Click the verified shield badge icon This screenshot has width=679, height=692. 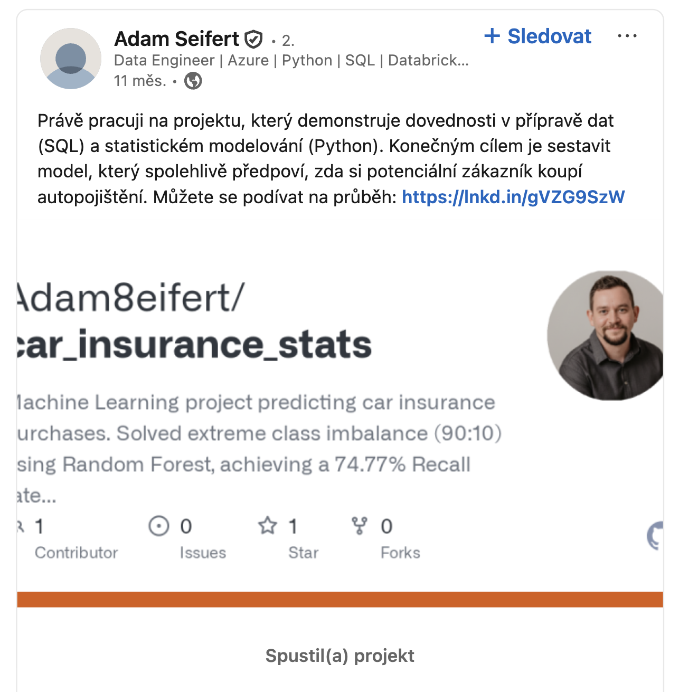253,39
